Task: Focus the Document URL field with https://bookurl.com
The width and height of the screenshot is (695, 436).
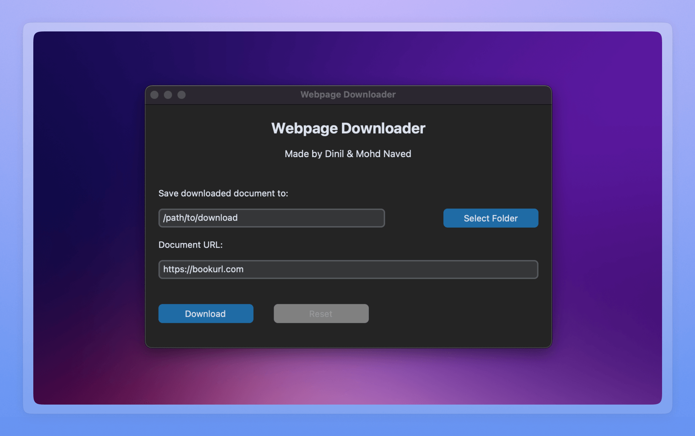Action: coord(348,269)
